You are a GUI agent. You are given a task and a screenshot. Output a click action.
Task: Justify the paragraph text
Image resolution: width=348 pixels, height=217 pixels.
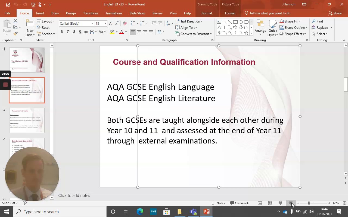pos(151,32)
